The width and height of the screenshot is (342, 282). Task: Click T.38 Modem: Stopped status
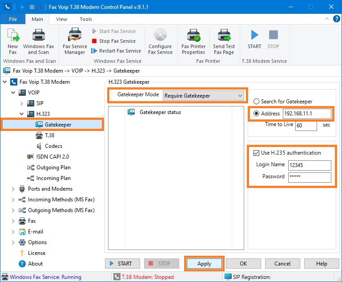[148, 277]
